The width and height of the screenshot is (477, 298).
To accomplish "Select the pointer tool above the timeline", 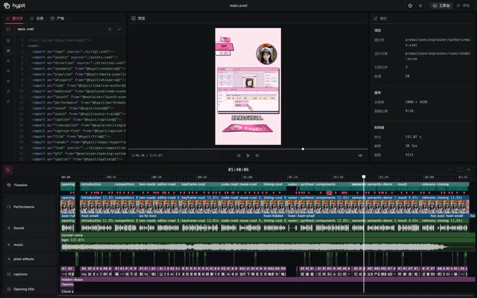I will (8, 170).
